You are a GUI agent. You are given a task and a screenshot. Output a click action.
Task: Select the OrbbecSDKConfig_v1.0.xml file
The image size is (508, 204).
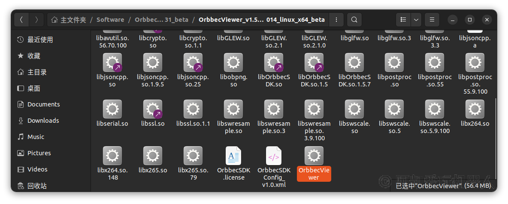pyautogui.click(x=274, y=156)
